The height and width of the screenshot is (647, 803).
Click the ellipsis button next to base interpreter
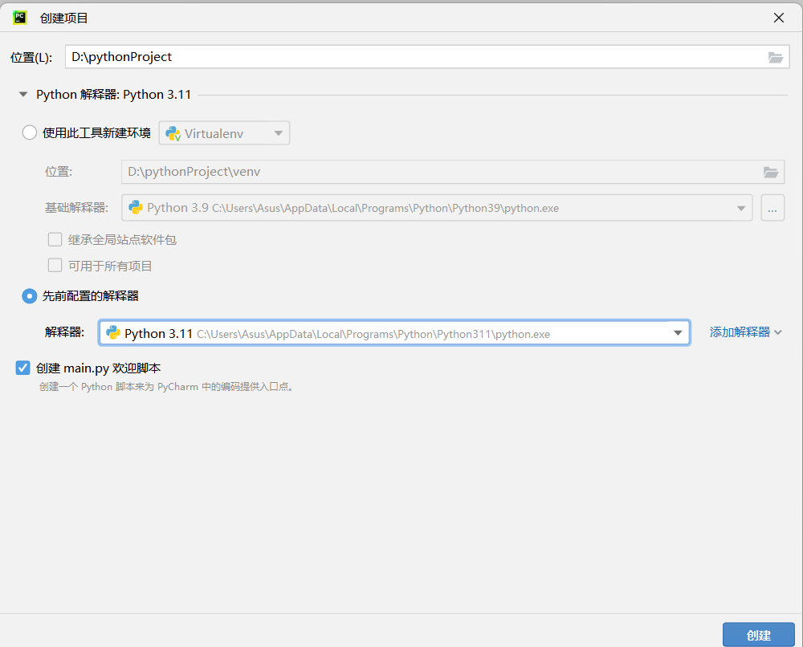click(x=772, y=208)
